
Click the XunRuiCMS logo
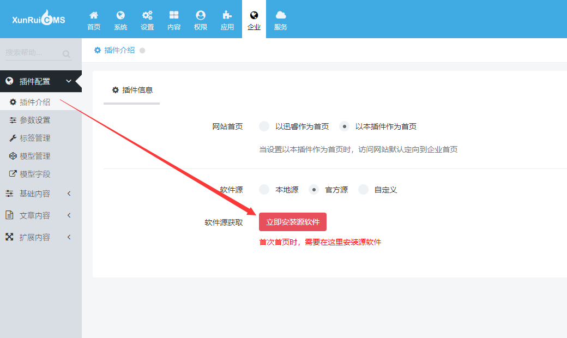coord(38,17)
